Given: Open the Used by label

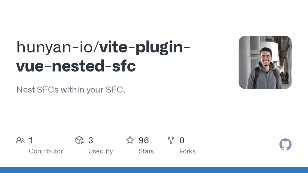Looking at the screenshot, I should pos(101,151).
